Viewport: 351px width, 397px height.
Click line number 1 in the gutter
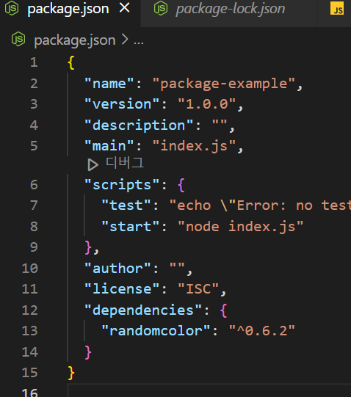(34, 62)
